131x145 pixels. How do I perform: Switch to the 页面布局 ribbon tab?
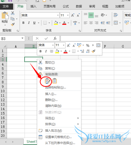[50, 6]
